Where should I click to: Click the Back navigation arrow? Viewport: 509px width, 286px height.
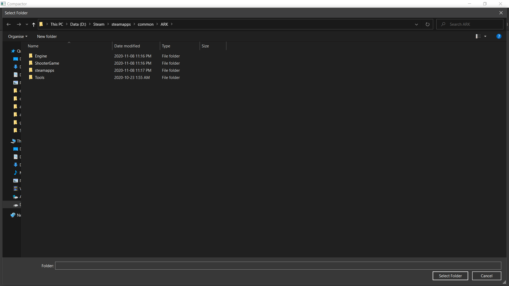pyautogui.click(x=8, y=24)
